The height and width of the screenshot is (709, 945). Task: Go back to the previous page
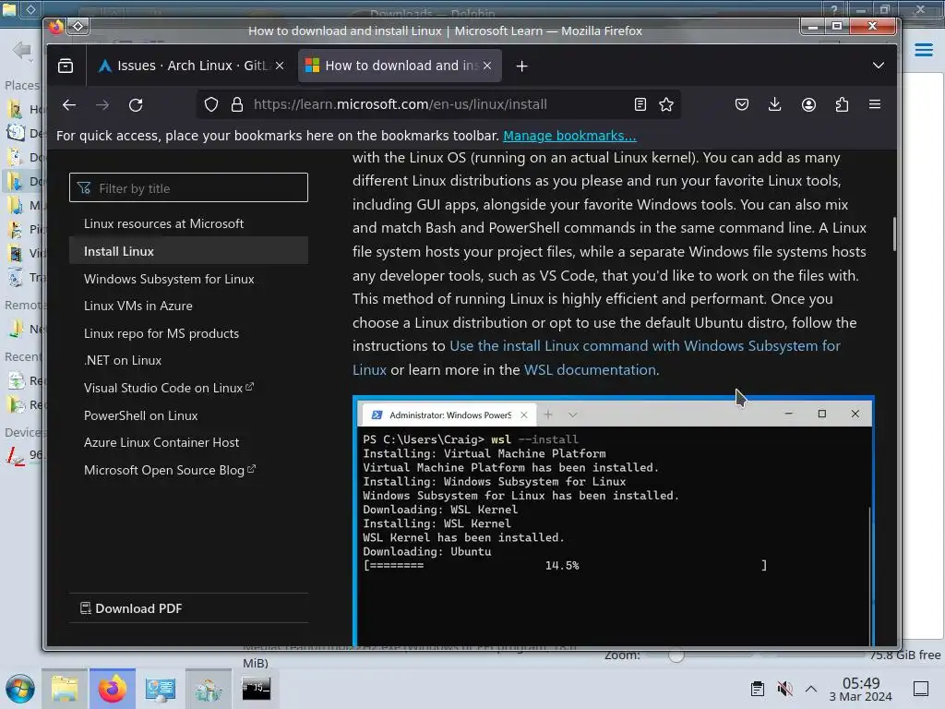69,105
